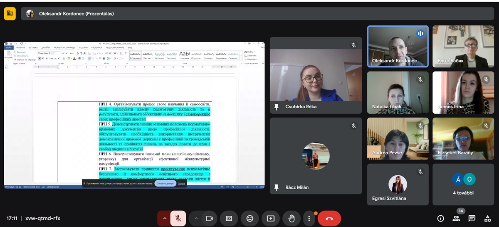Expand video settings arrow beside camera
The image size is (499, 227).
(x=196, y=218)
